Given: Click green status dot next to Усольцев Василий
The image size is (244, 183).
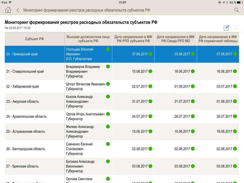Looking at the screenshot, I should (x=108, y=49).
